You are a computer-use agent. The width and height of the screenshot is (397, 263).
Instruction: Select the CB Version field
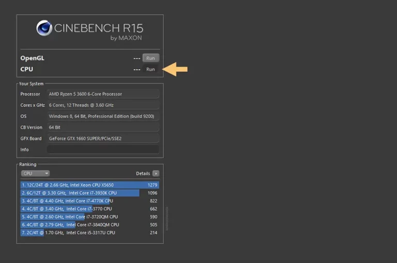(103, 127)
